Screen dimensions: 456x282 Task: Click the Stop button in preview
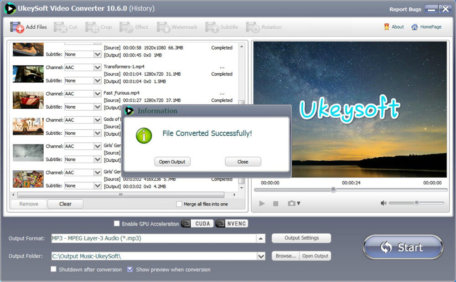tap(276, 204)
